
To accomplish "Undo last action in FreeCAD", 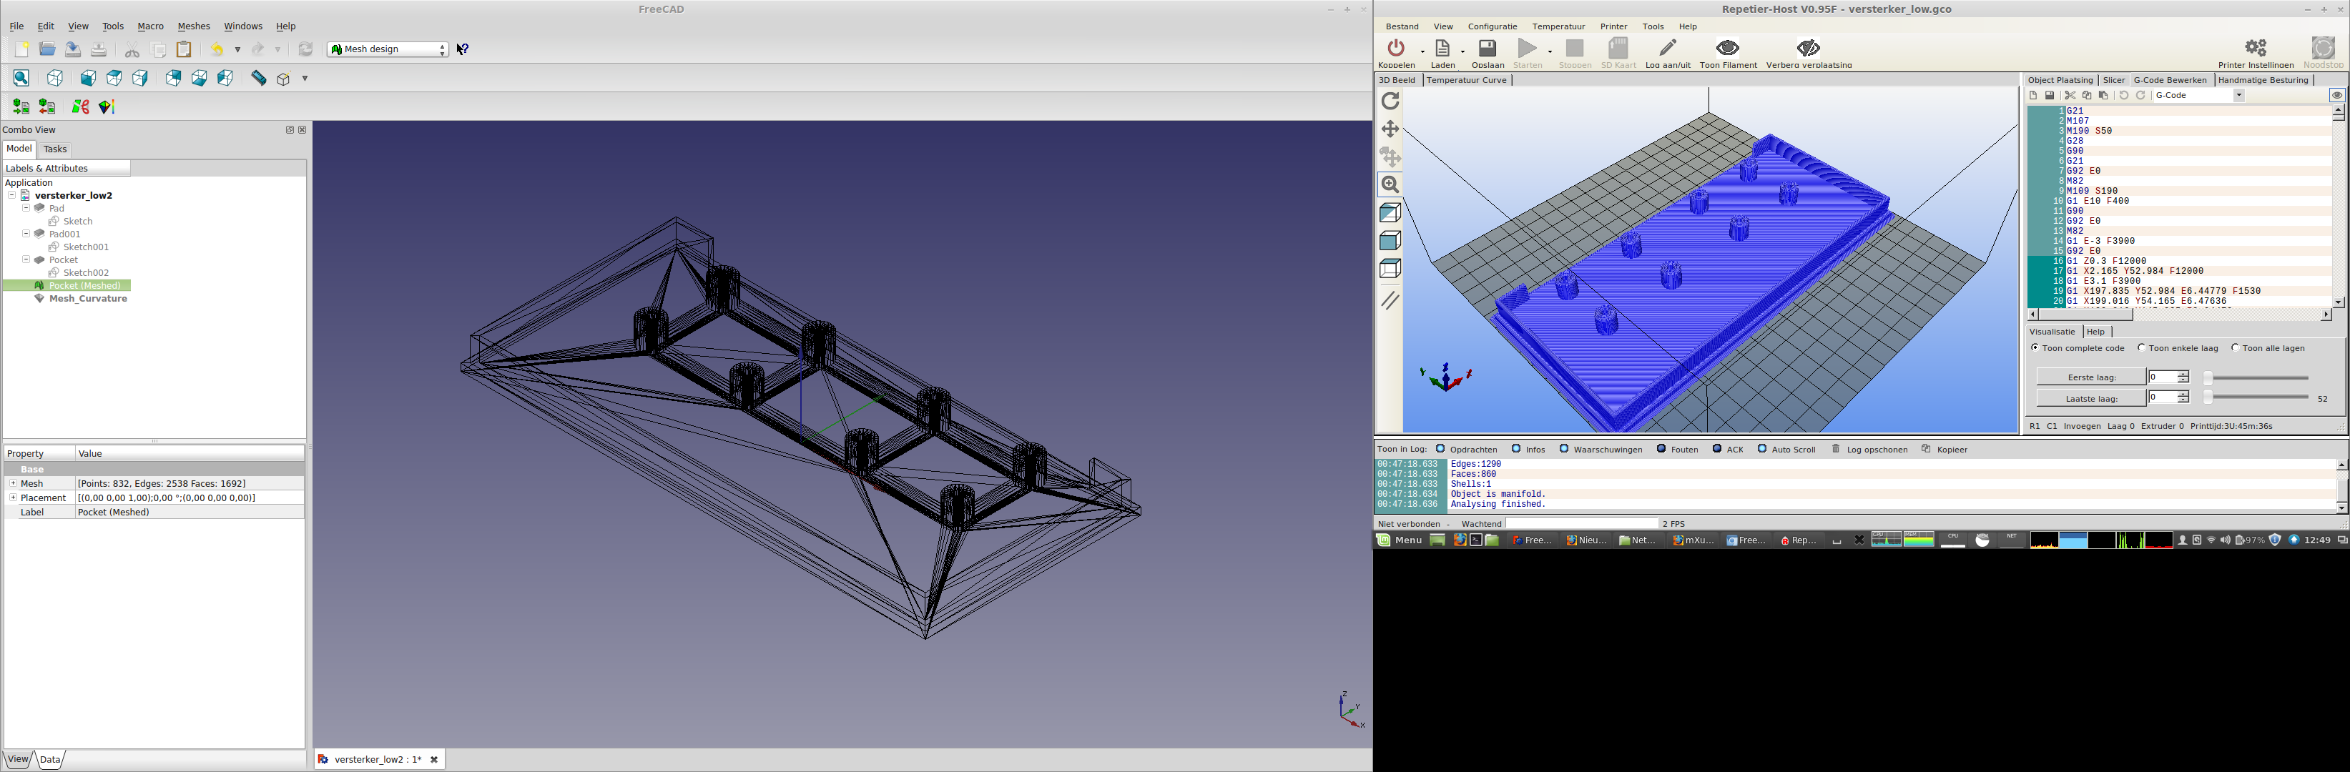I will pos(216,50).
